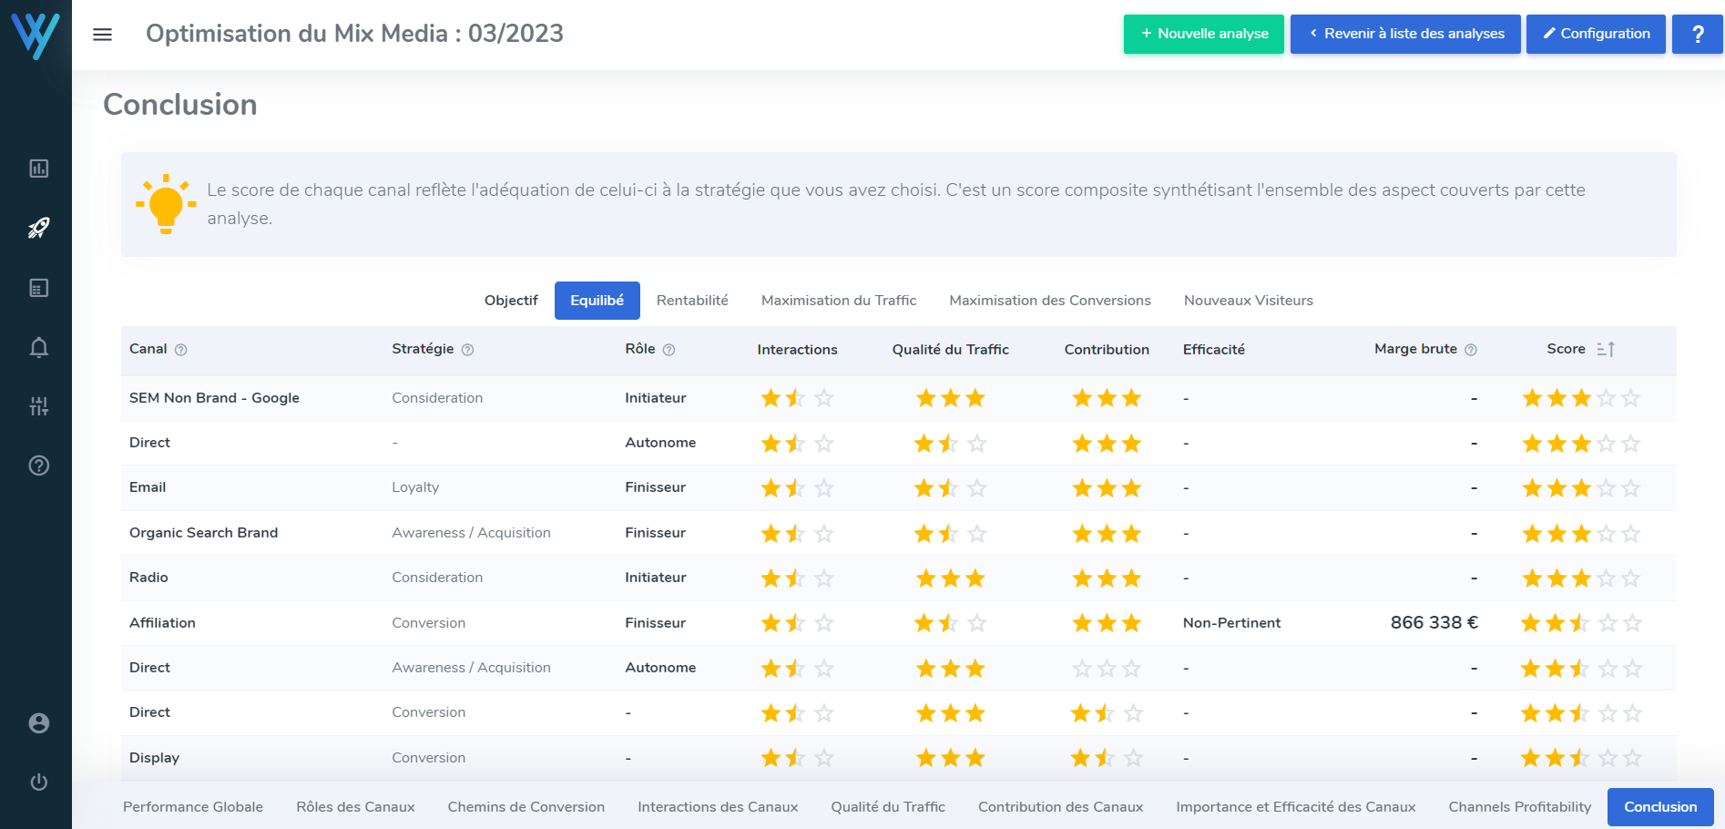Image resolution: width=1725 pixels, height=829 pixels.
Task: Click the lightbulb tip icon
Action: tap(166, 204)
